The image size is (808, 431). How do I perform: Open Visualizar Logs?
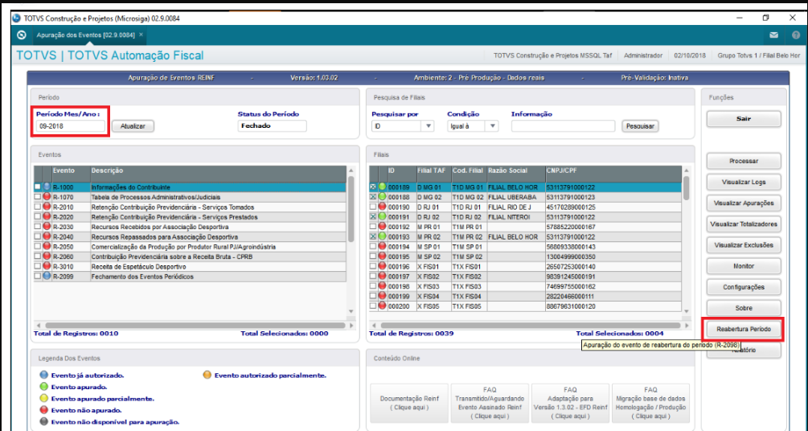744,182
